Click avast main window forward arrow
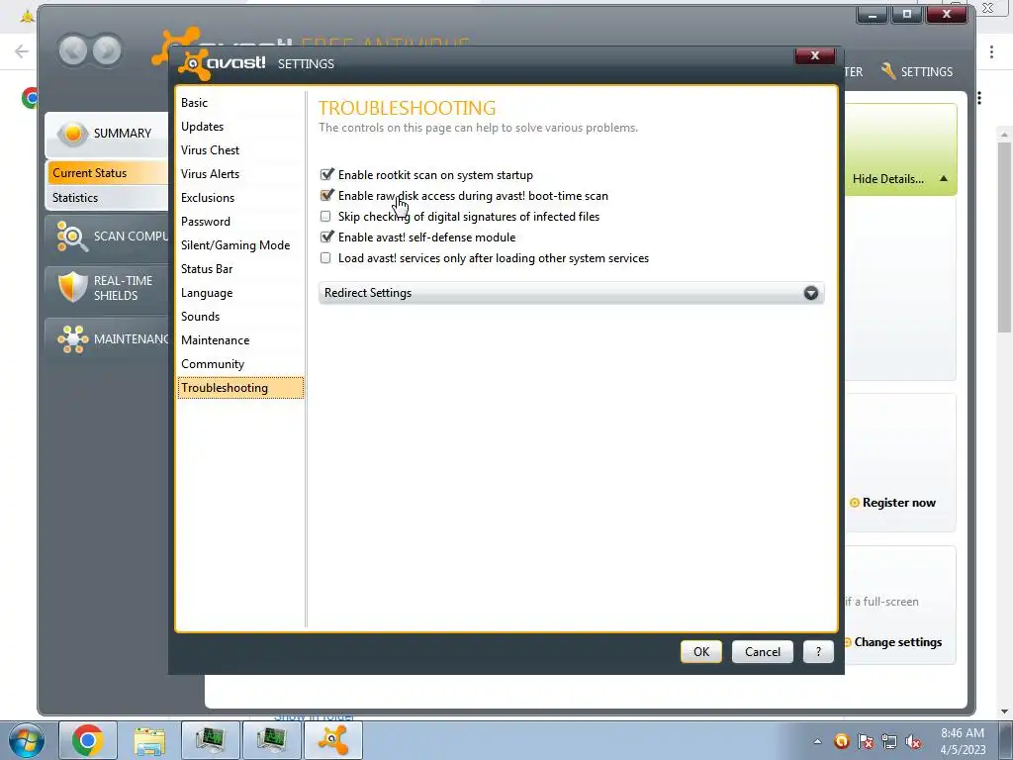 (107, 50)
